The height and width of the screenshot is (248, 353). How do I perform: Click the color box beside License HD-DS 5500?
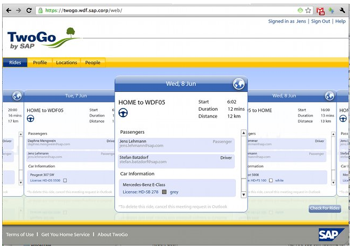point(65,181)
